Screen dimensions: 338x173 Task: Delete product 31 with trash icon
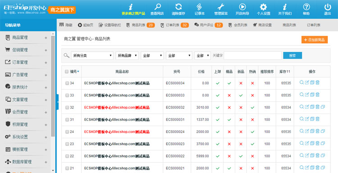(x=318, y=118)
